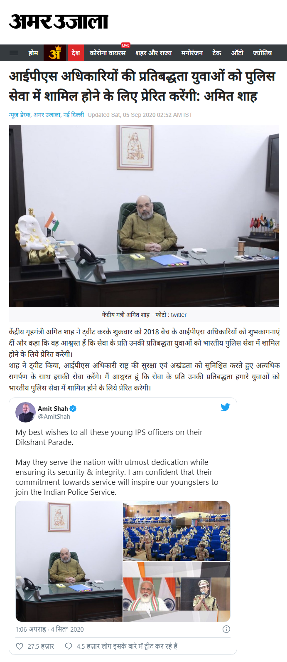This screenshot has width=287, height=662.
Task: Select the देश tab in navbar
Action: pos(76,53)
